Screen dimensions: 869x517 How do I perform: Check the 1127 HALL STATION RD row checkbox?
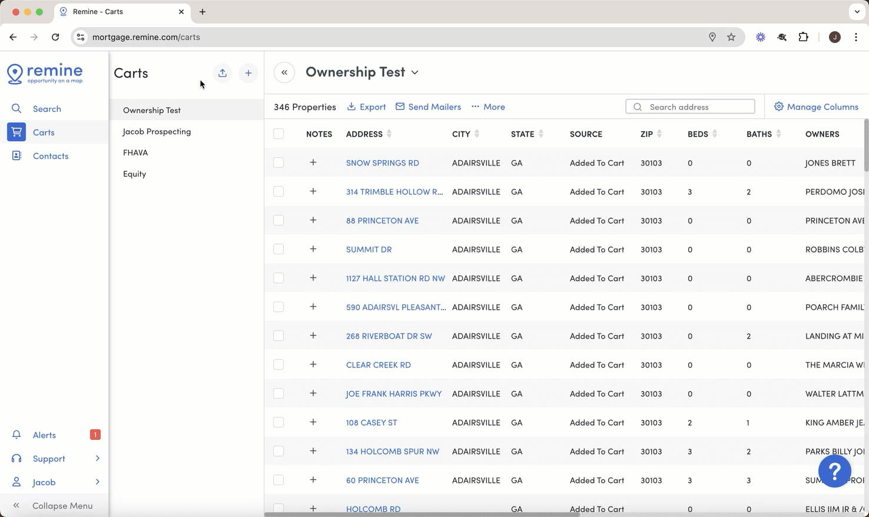point(278,278)
